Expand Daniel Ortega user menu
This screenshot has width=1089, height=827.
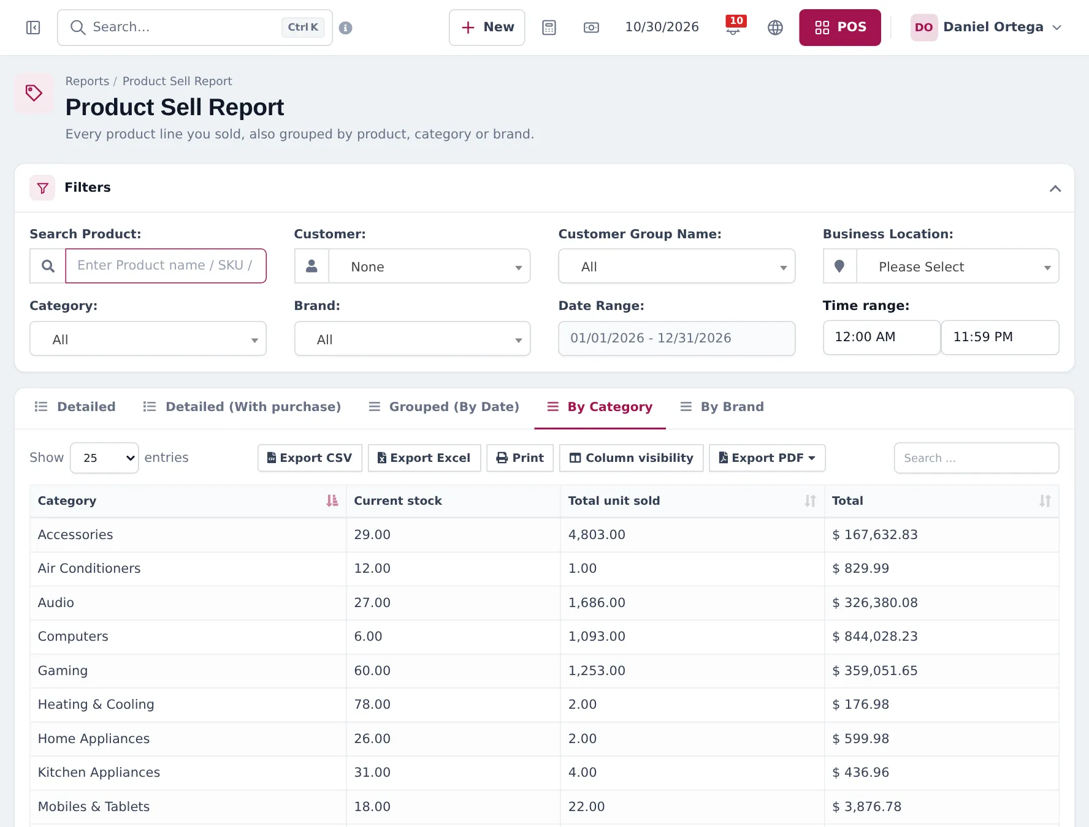tap(986, 28)
